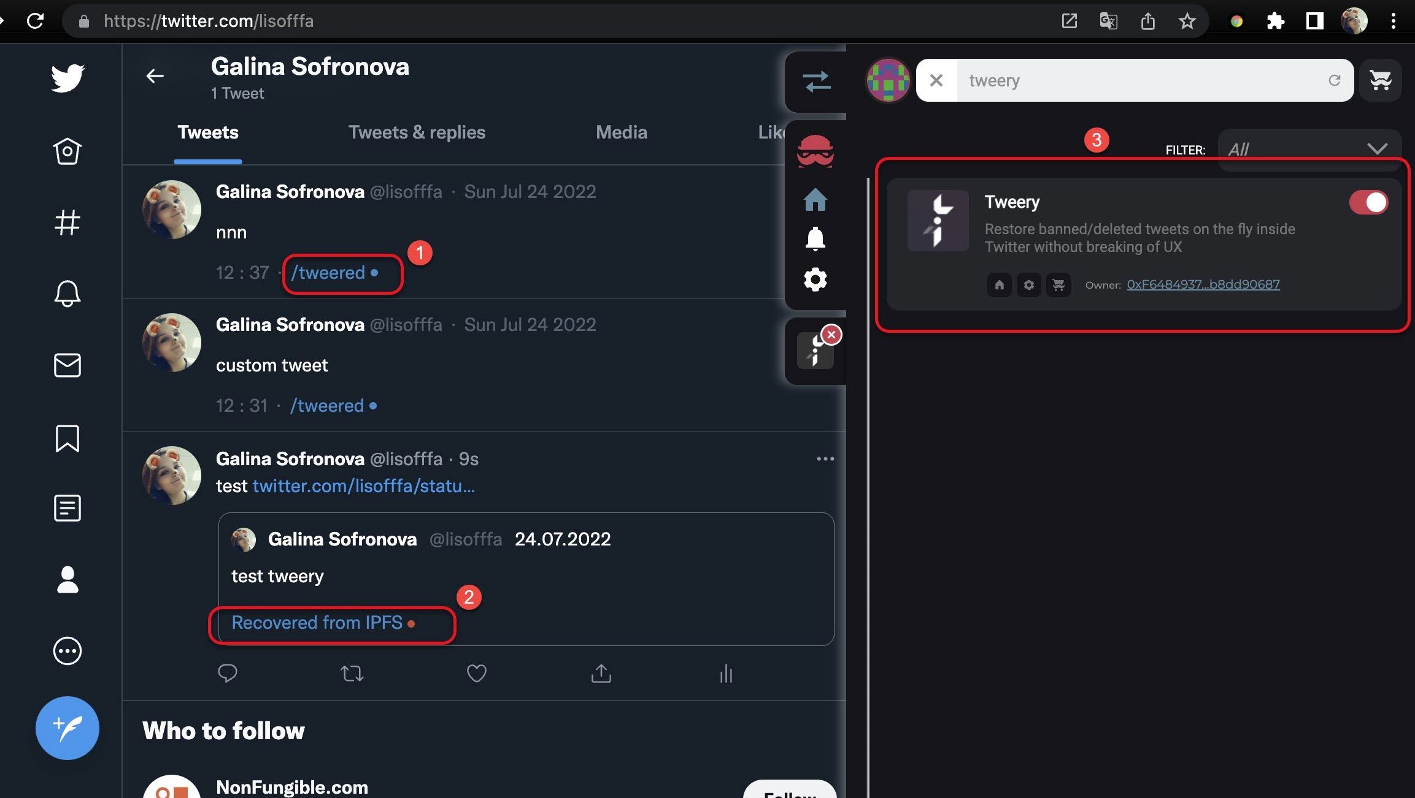This screenshot has width=1415, height=798.
Task: Refresh search results in overlay search bar
Action: click(1335, 80)
